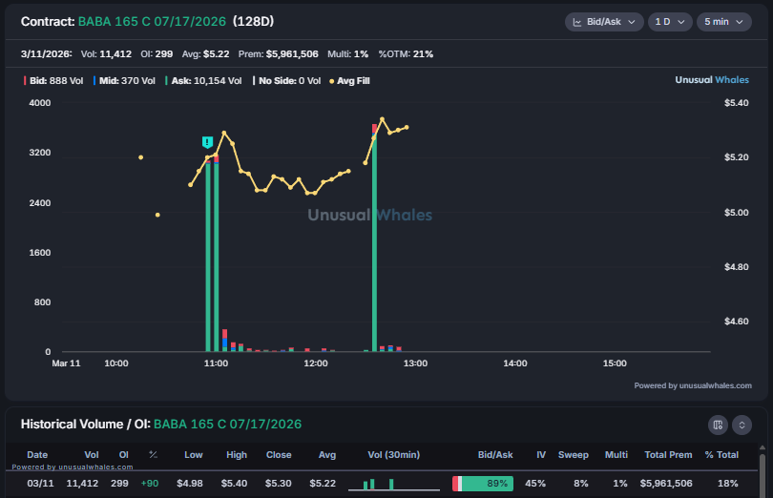This screenshot has width=773, height=498.
Task: Click the teal alert marker above 11:00 bar
Action: pyautogui.click(x=207, y=142)
